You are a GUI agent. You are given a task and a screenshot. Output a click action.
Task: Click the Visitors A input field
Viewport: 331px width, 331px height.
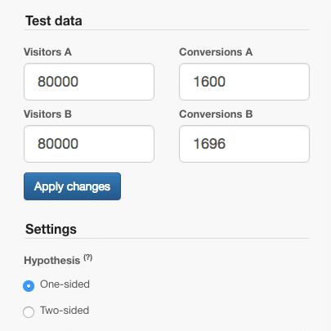click(89, 82)
